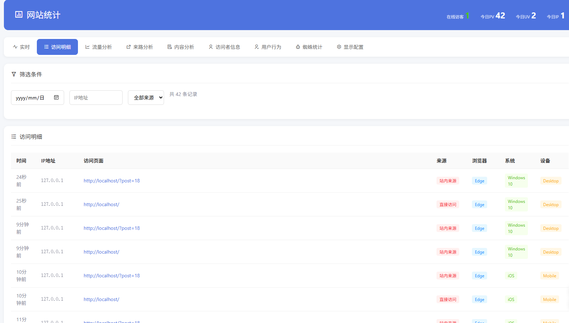Image resolution: width=569 pixels, height=323 pixels.
Task: Go to the 内容分析 tab
Action: [x=181, y=47]
